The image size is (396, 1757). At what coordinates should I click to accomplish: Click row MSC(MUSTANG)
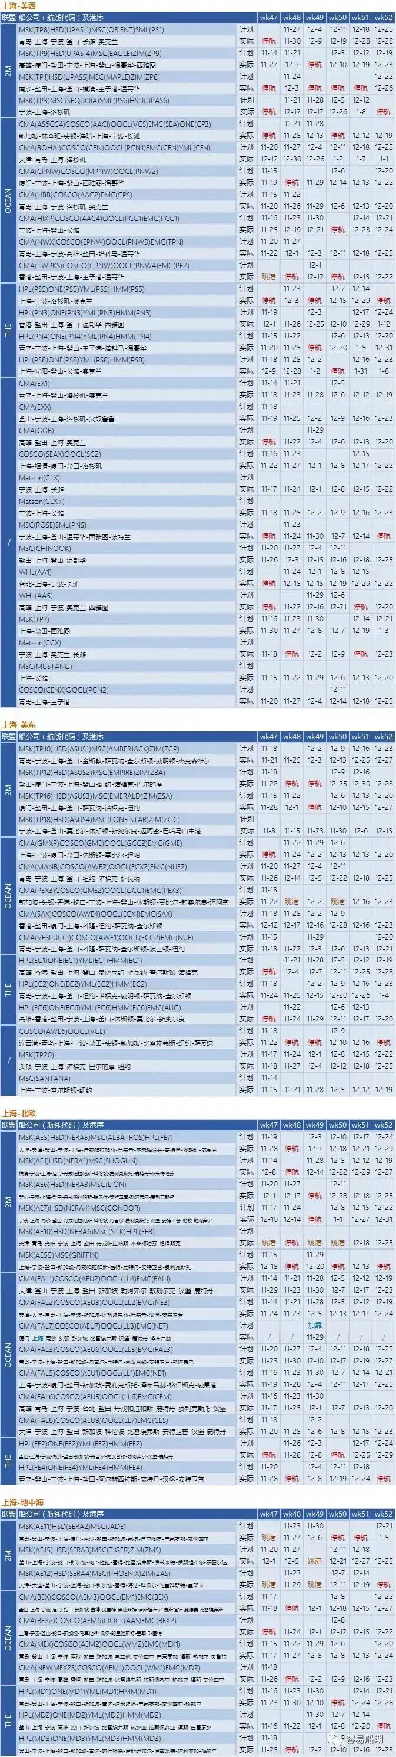[x=127, y=667]
